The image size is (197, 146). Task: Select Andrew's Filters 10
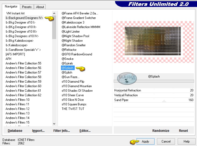17,100
